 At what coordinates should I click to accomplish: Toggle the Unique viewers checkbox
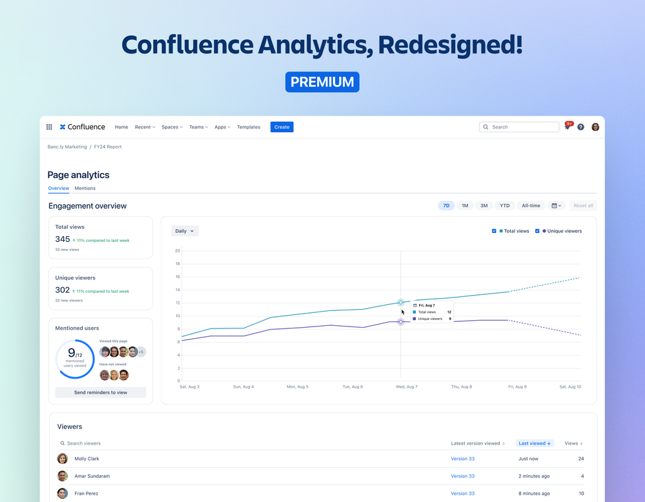(x=537, y=231)
